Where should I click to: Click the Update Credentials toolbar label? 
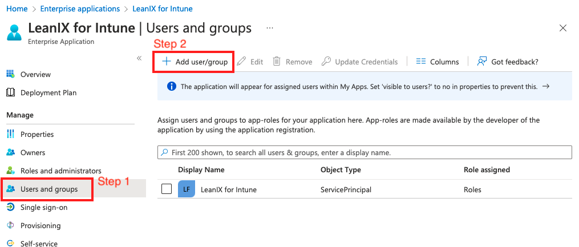click(x=366, y=62)
